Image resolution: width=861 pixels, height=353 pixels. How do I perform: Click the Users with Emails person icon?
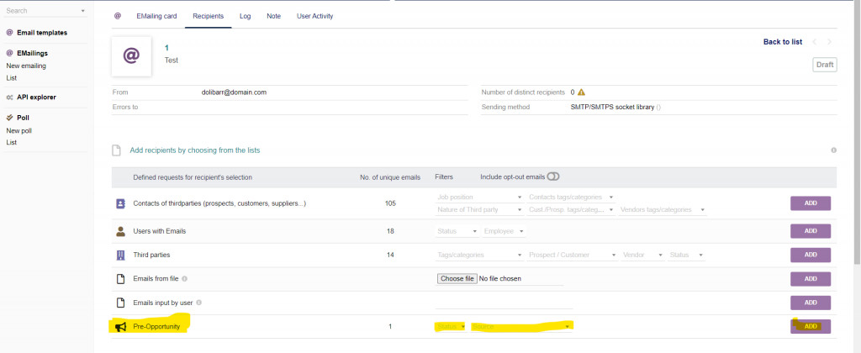click(121, 231)
